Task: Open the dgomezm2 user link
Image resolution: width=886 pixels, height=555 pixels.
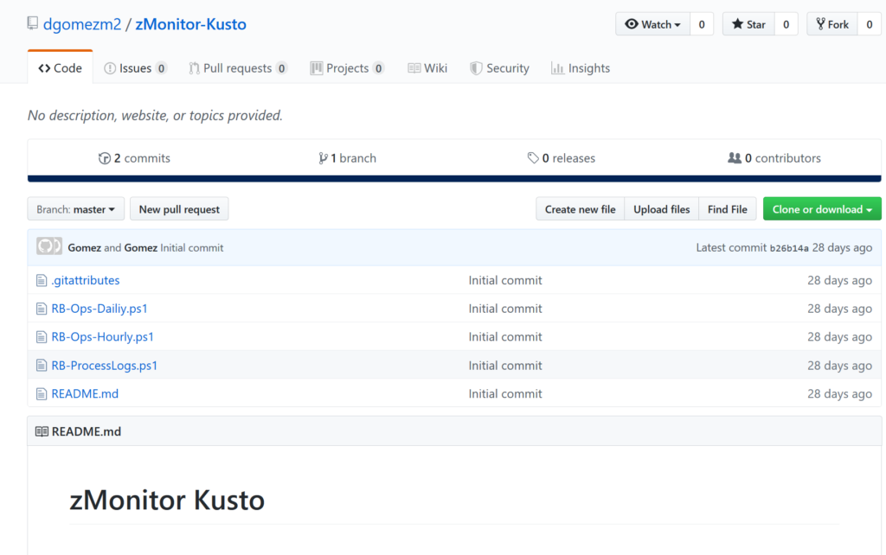Action: pyautogui.click(x=82, y=24)
